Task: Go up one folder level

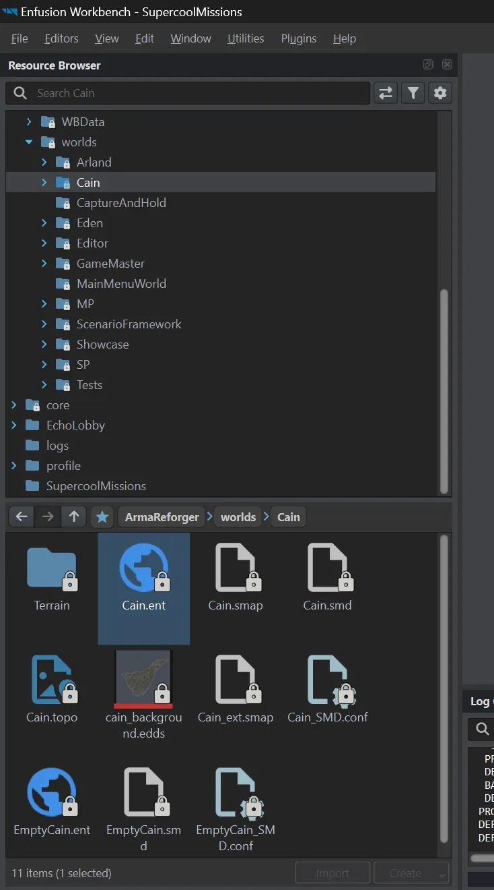Action: tap(73, 517)
